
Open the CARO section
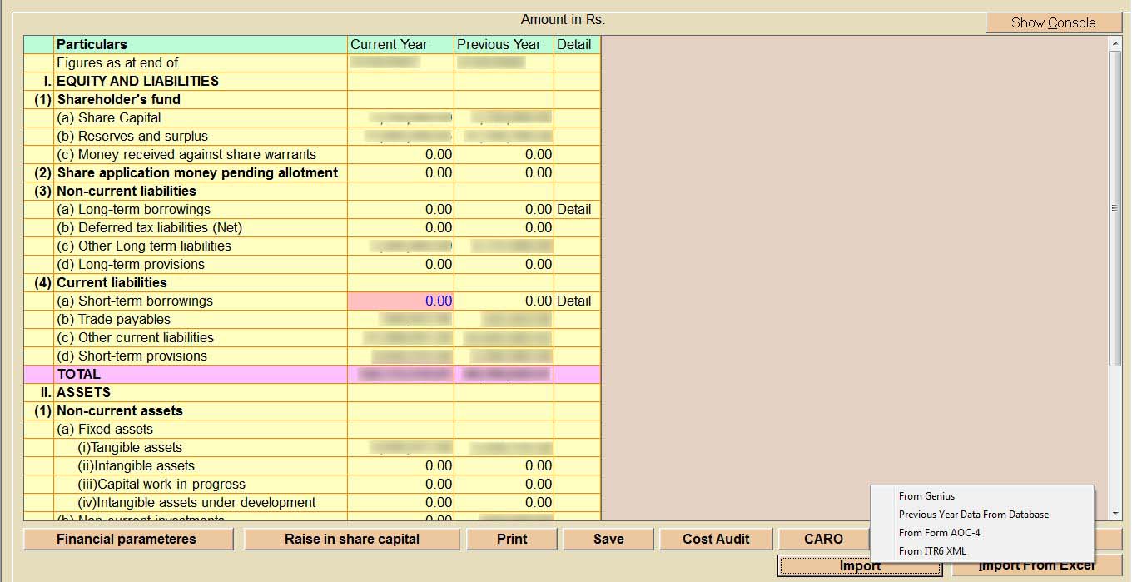click(x=823, y=539)
